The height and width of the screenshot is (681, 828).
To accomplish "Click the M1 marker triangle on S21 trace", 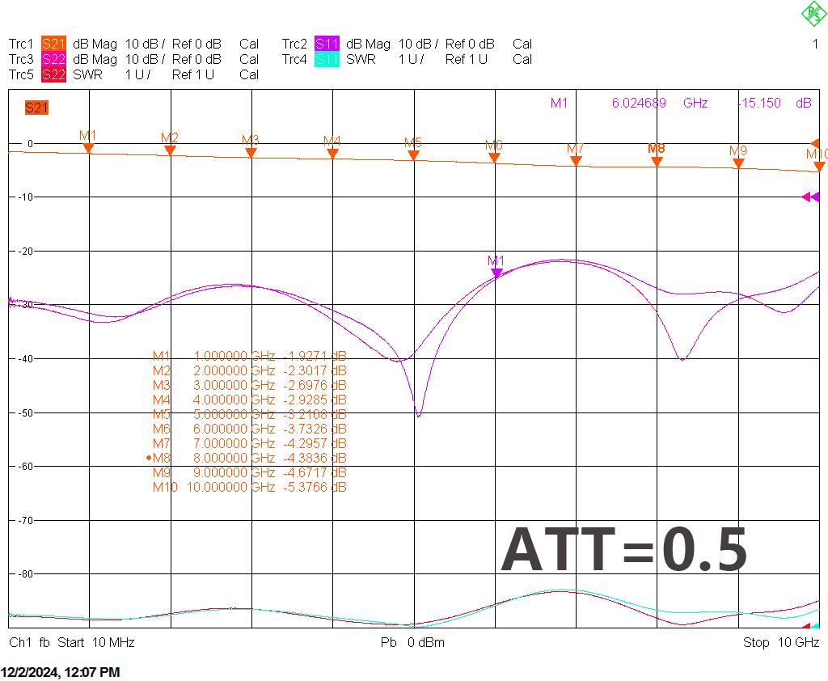I will 89,149.
